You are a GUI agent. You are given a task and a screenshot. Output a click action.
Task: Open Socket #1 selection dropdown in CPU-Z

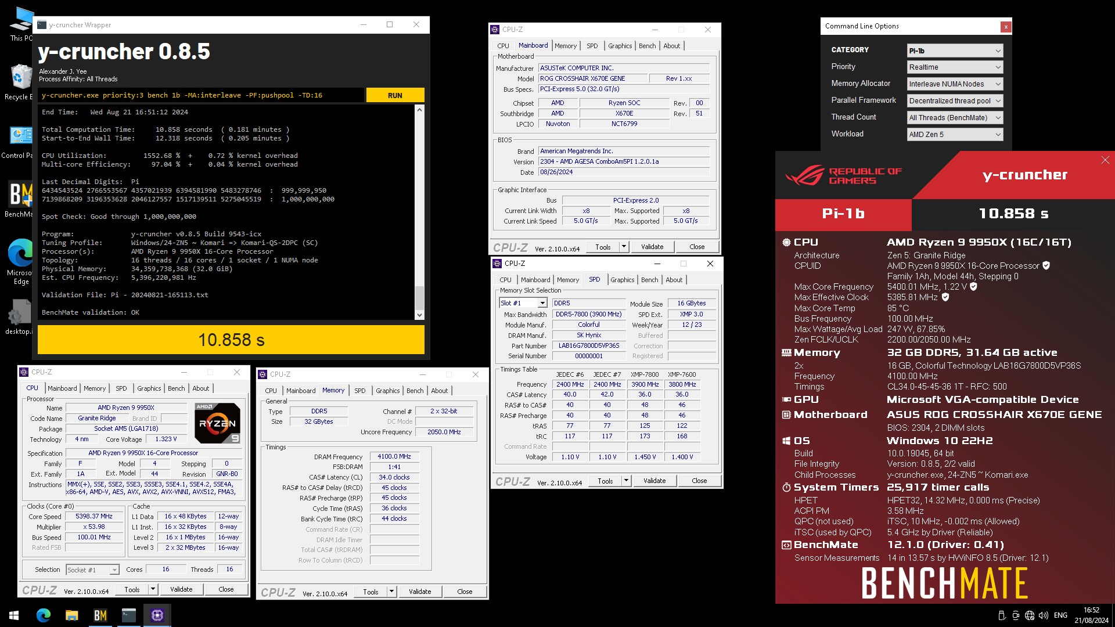click(92, 570)
